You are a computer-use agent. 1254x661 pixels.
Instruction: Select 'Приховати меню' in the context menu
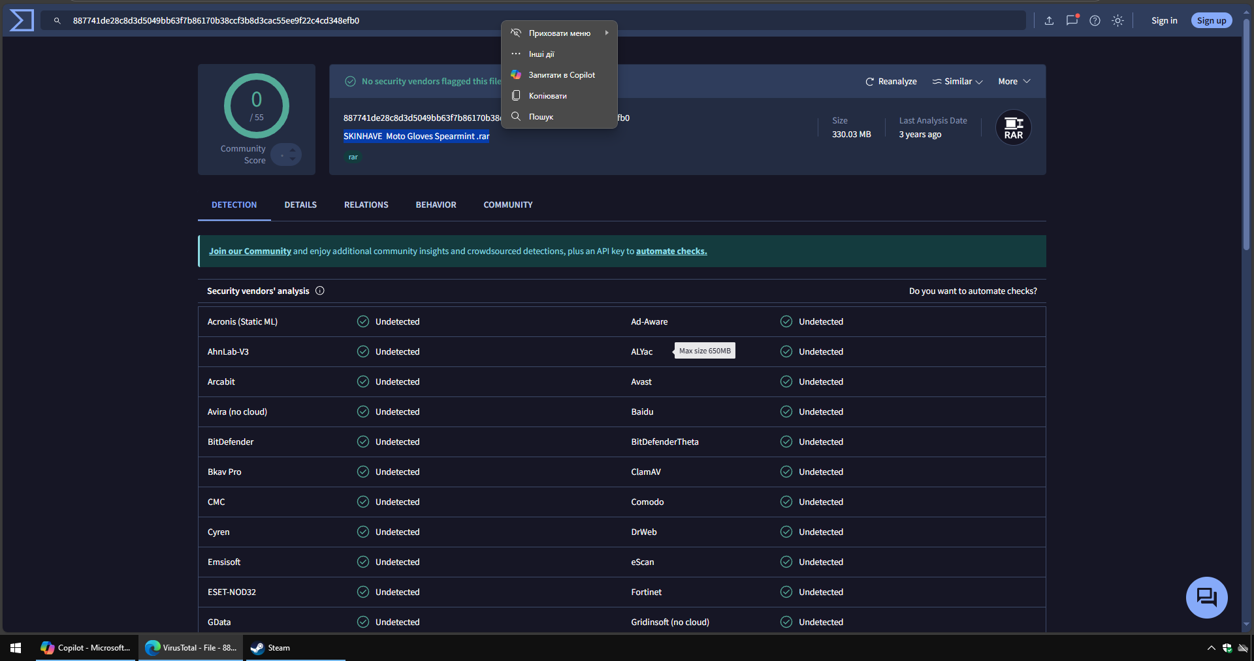click(x=559, y=33)
